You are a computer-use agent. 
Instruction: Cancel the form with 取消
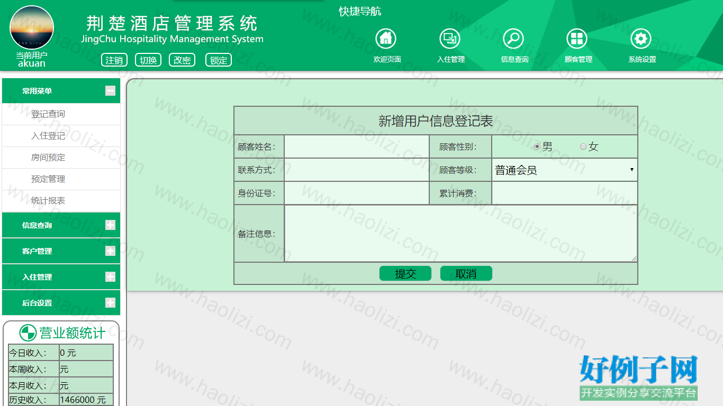pos(466,273)
